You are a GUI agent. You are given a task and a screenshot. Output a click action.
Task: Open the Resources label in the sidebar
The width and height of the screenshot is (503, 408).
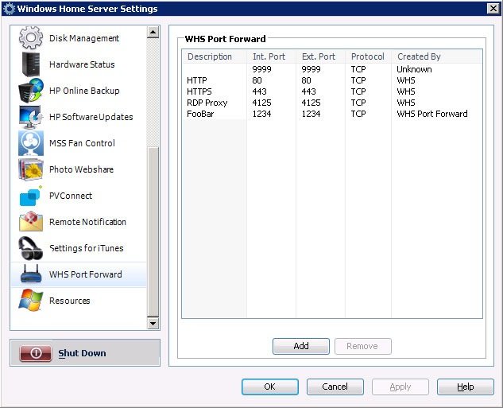(x=70, y=301)
